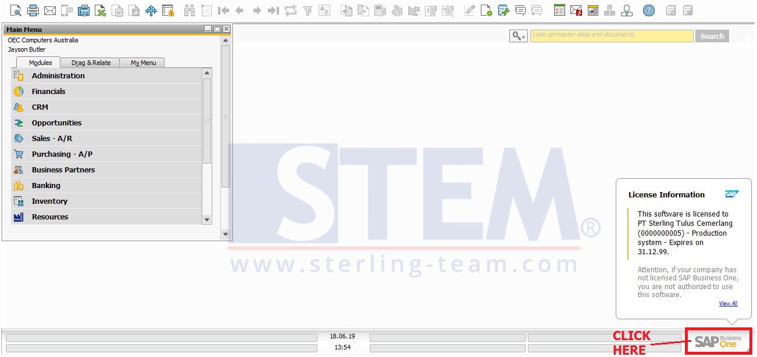Export to PDF toolbar icon
This screenshot has width=757, height=357.
[x=134, y=10]
